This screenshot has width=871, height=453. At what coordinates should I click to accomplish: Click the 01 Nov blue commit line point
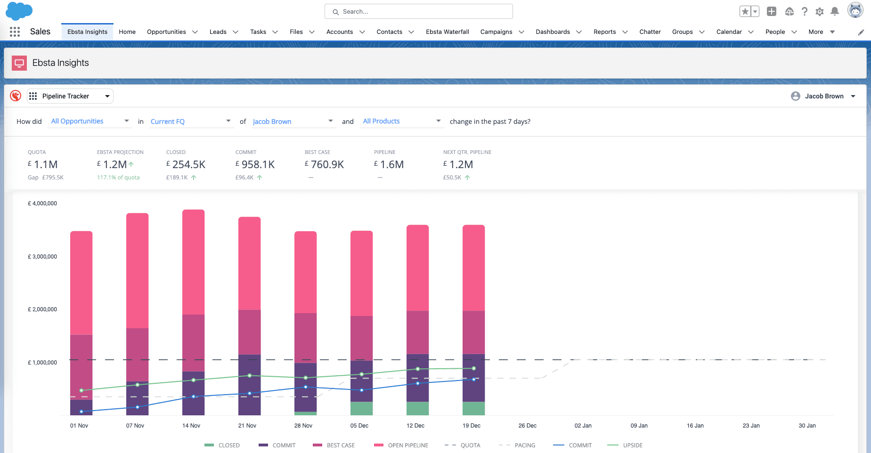(x=81, y=412)
